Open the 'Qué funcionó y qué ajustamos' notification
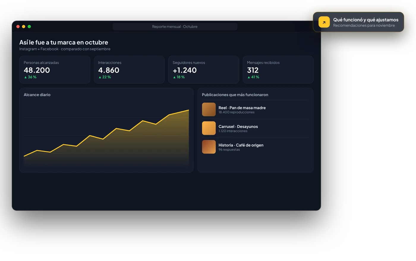This screenshot has width=416, height=261. [358, 22]
